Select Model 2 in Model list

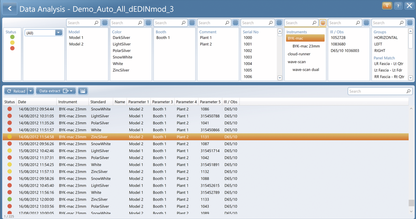pos(76,44)
